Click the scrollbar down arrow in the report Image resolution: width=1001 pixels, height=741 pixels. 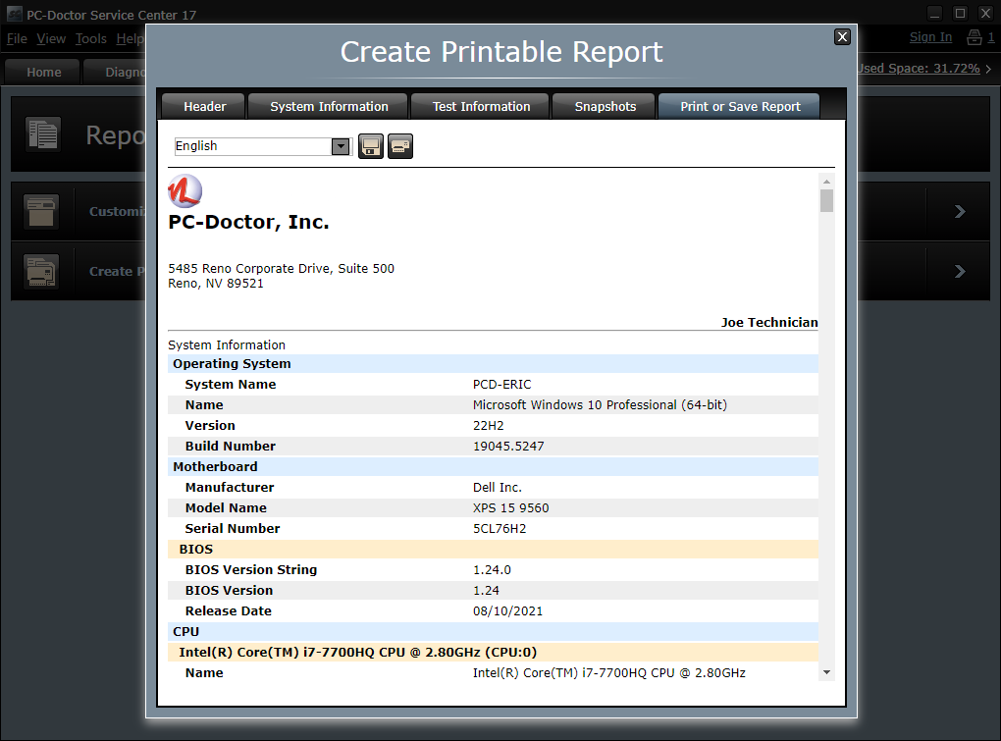(826, 673)
